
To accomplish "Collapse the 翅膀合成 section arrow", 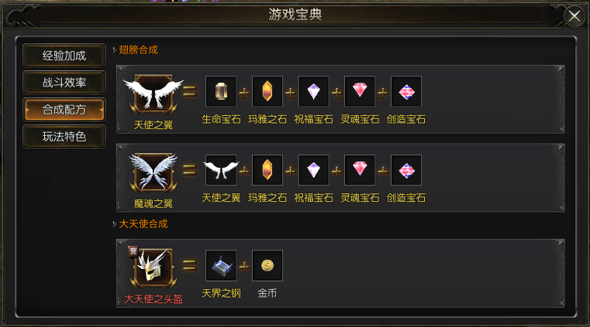I will [115, 49].
